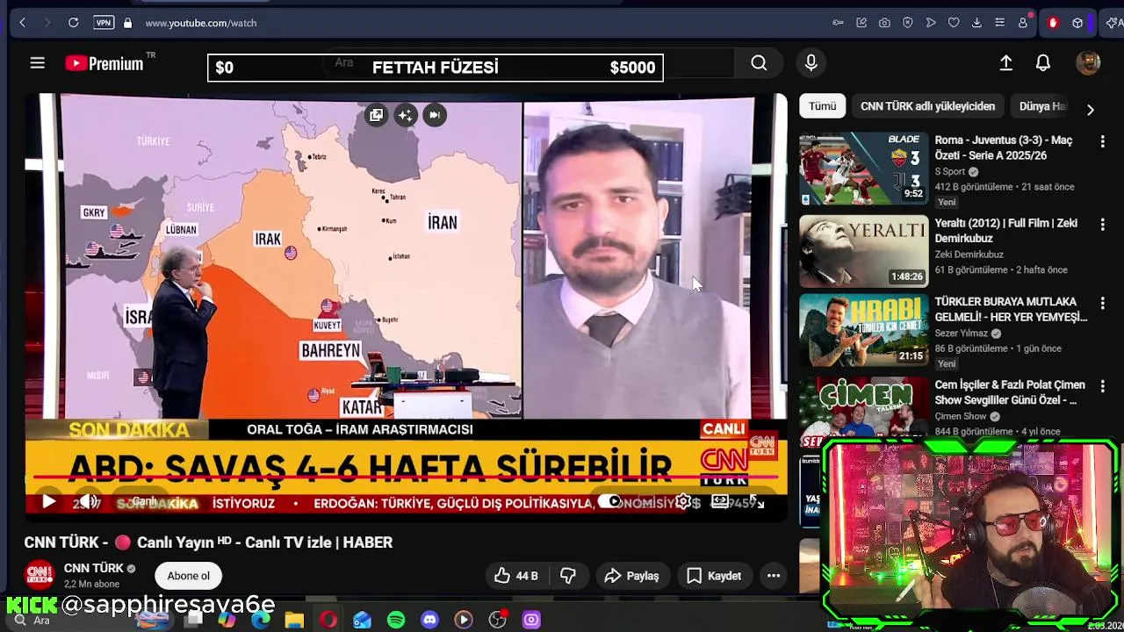The image size is (1124, 632).
Task: Show more filter chips with the right arrow
Action: point(1090,110)
